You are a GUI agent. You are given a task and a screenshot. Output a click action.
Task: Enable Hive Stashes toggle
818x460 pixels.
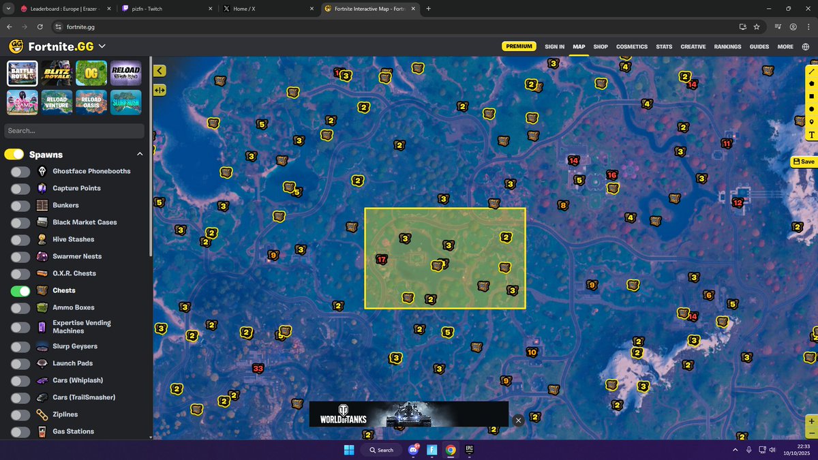[x=20, y=240]
